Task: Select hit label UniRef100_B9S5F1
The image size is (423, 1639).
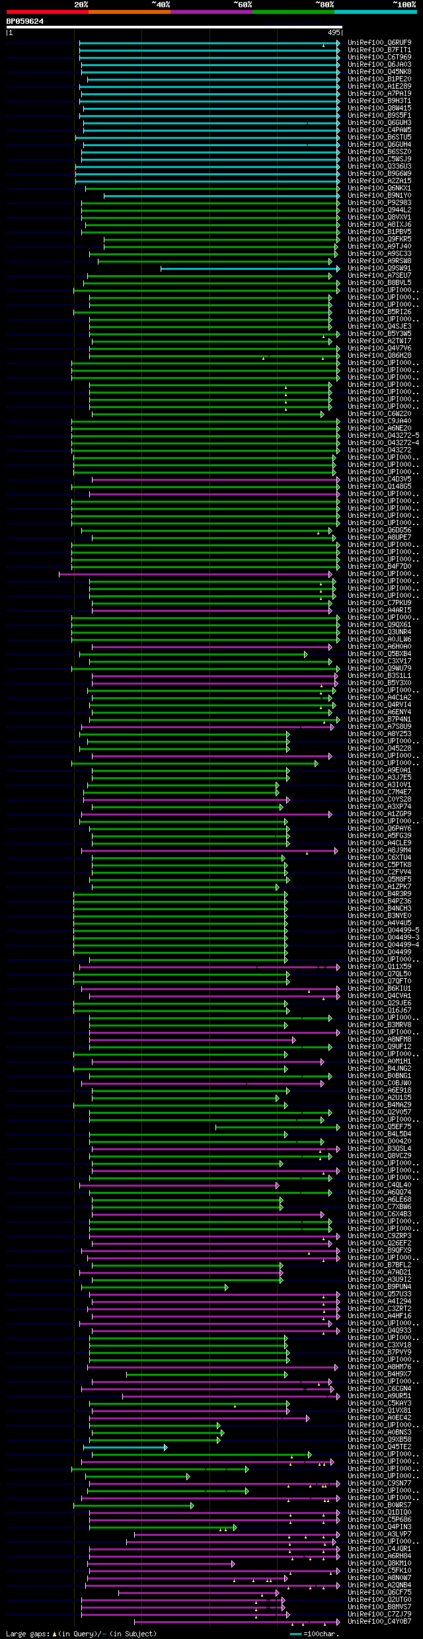Action: 379,116
